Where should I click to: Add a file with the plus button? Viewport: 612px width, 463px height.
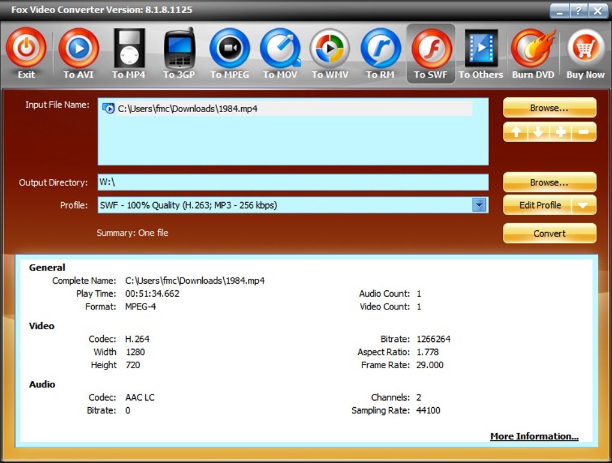click(x=561, y=132)
